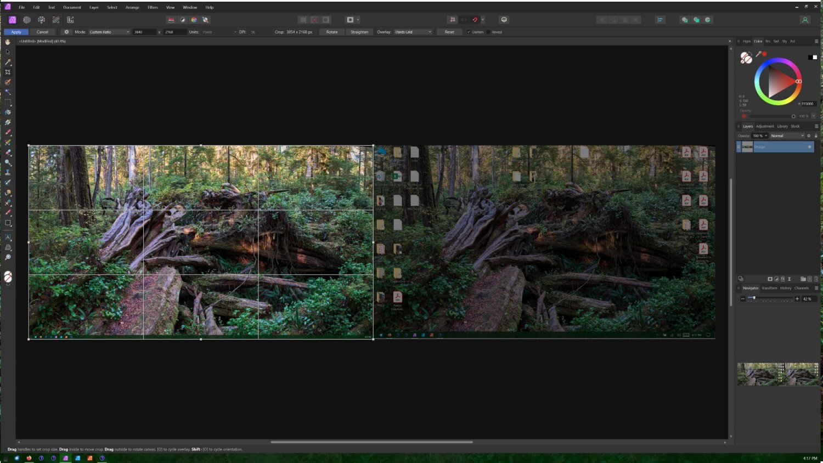Select the Hand (View) tool
The width and height of the screenshot is (823, 463).
pyautogui.click(x=8, y=42)
